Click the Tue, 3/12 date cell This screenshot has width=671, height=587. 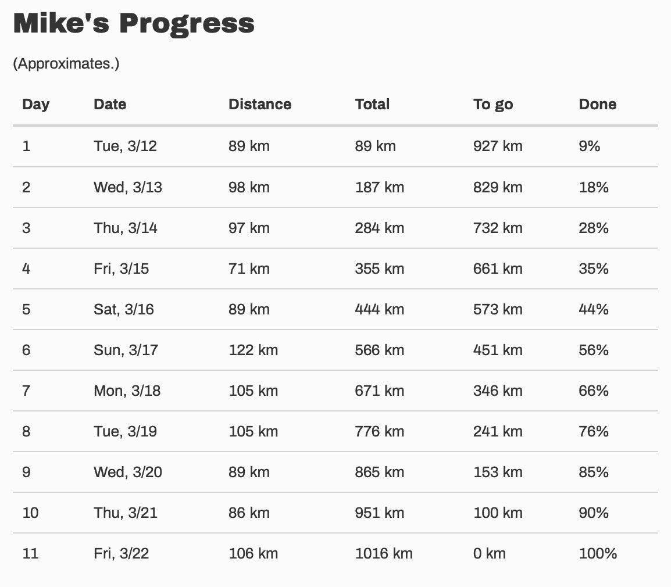pyautogui.click(x=125, y=146)
